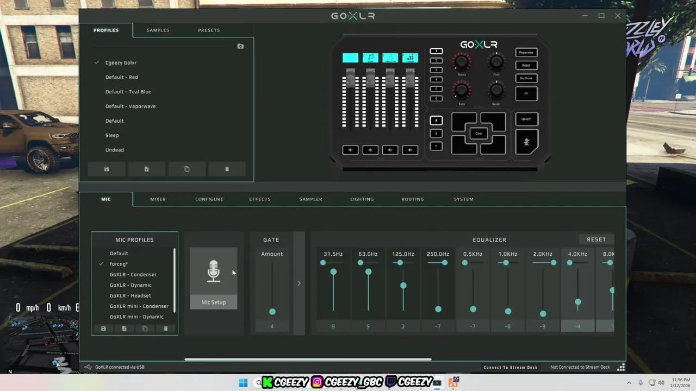
Task: Click the bleep button on the device
Action: pyautogui.click(x=526, y=119)
